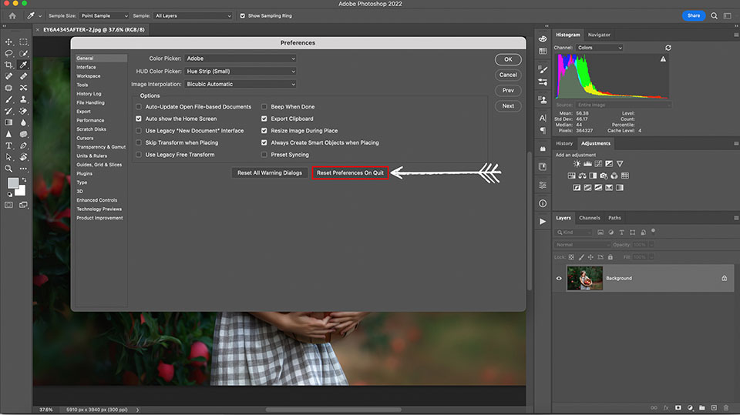Switch to the Navigator tab

point(599,35)
